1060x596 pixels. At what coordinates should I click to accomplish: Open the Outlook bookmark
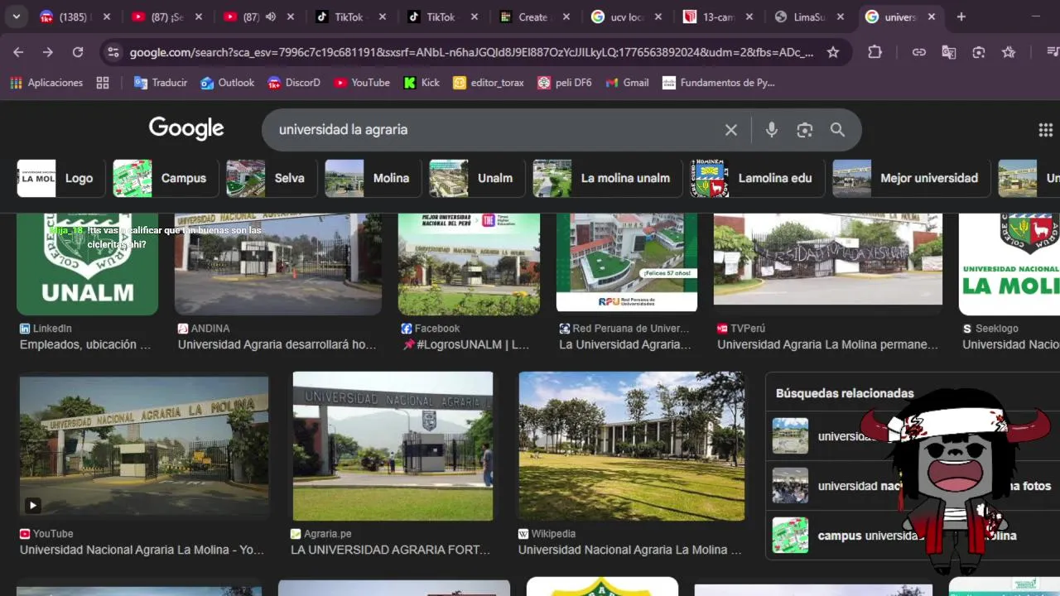coord(228,83)
